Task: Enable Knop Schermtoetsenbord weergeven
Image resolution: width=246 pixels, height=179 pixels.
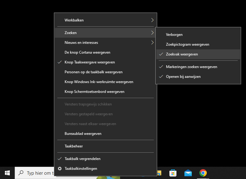Action: [x=105, y=92]
